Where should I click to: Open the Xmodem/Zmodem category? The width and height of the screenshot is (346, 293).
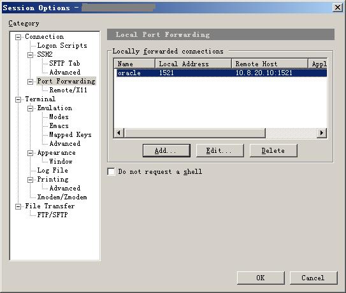click(62, 197)
